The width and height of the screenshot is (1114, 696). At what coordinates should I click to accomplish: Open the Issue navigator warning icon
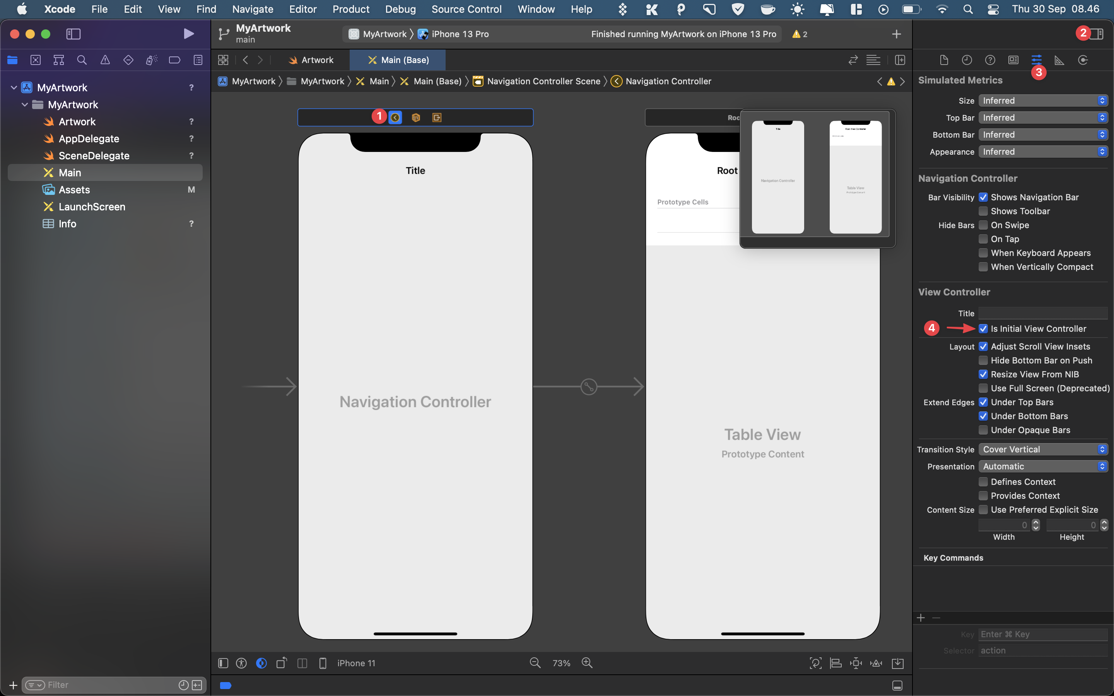tap(105, 60)
